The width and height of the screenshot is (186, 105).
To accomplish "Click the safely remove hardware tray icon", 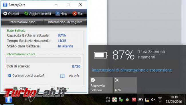I will tap(121, 100).
